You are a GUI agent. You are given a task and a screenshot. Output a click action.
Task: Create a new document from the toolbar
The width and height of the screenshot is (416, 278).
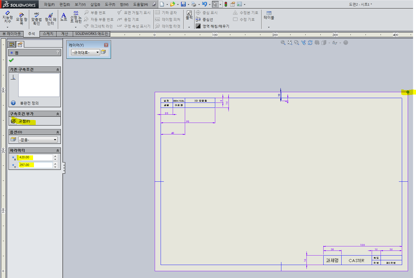pos(162,4)
